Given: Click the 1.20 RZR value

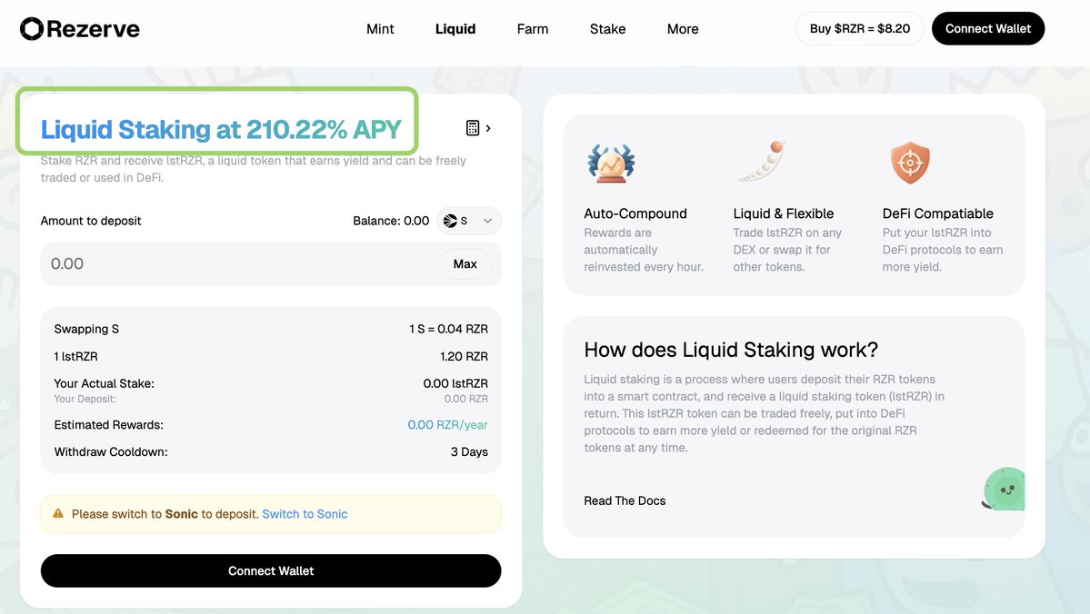Looking at the screenshot, I should [x=464, y=356].
